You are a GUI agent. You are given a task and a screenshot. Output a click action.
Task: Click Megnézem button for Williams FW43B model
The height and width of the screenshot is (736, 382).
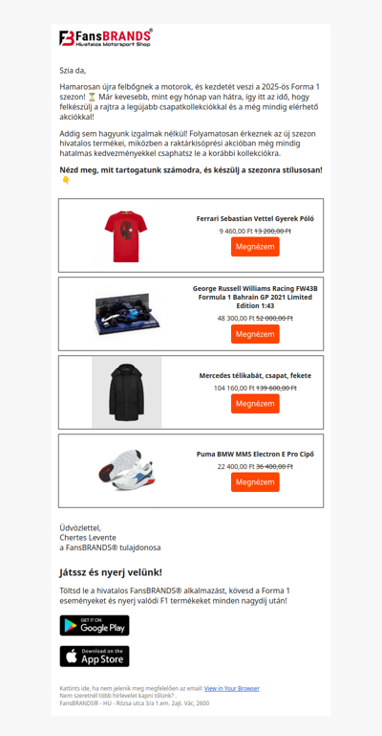255,334
